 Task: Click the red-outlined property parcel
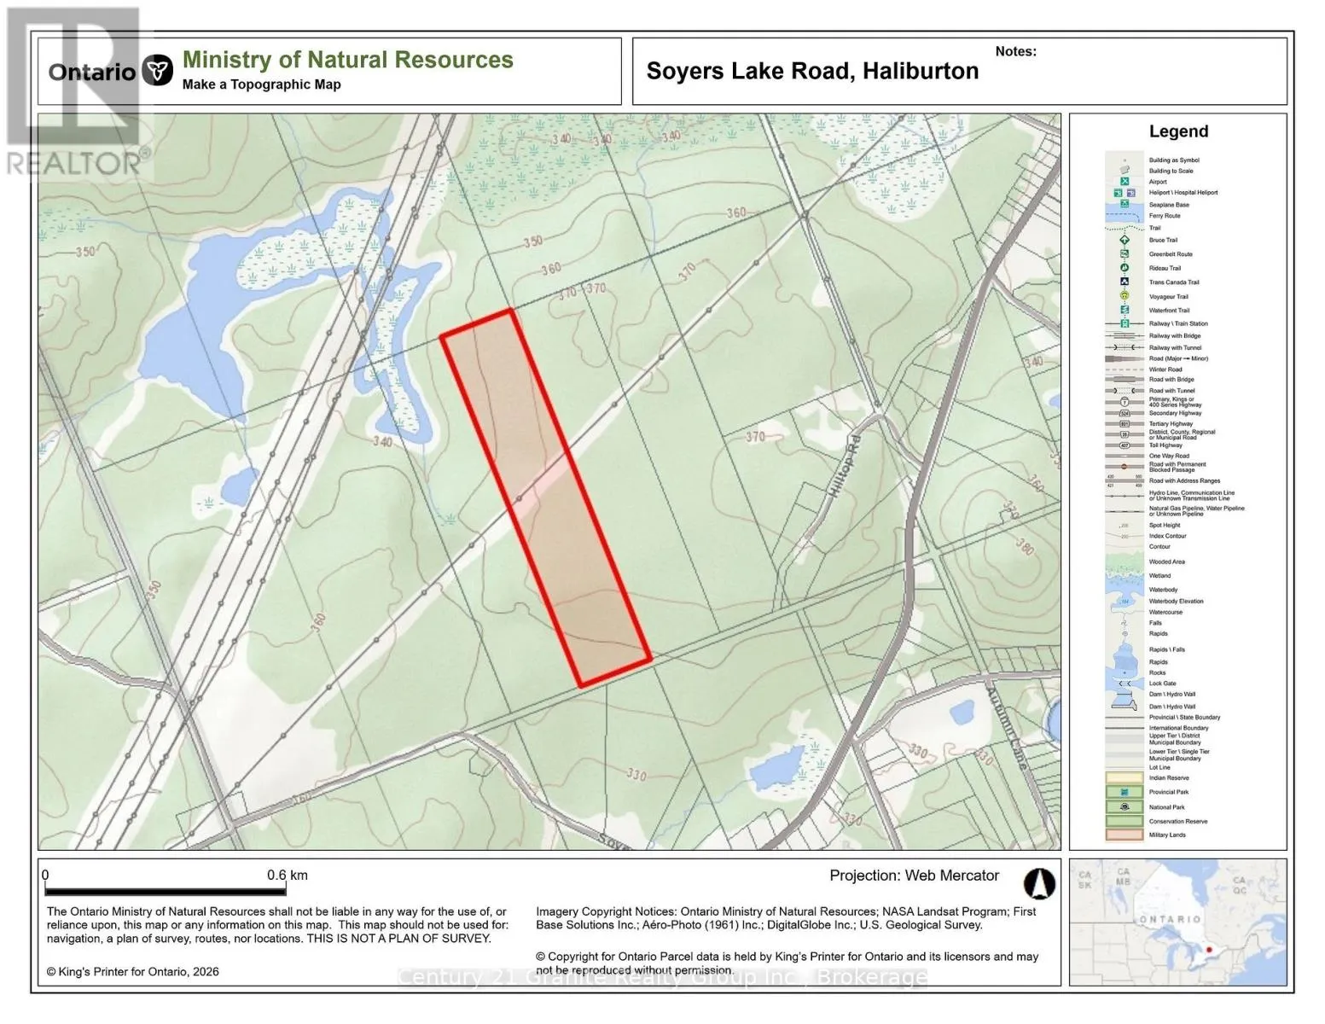[x=546, y=498]
